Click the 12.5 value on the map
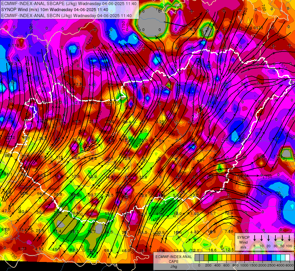This screenshot has height=271, width=295. click(230, 250)
